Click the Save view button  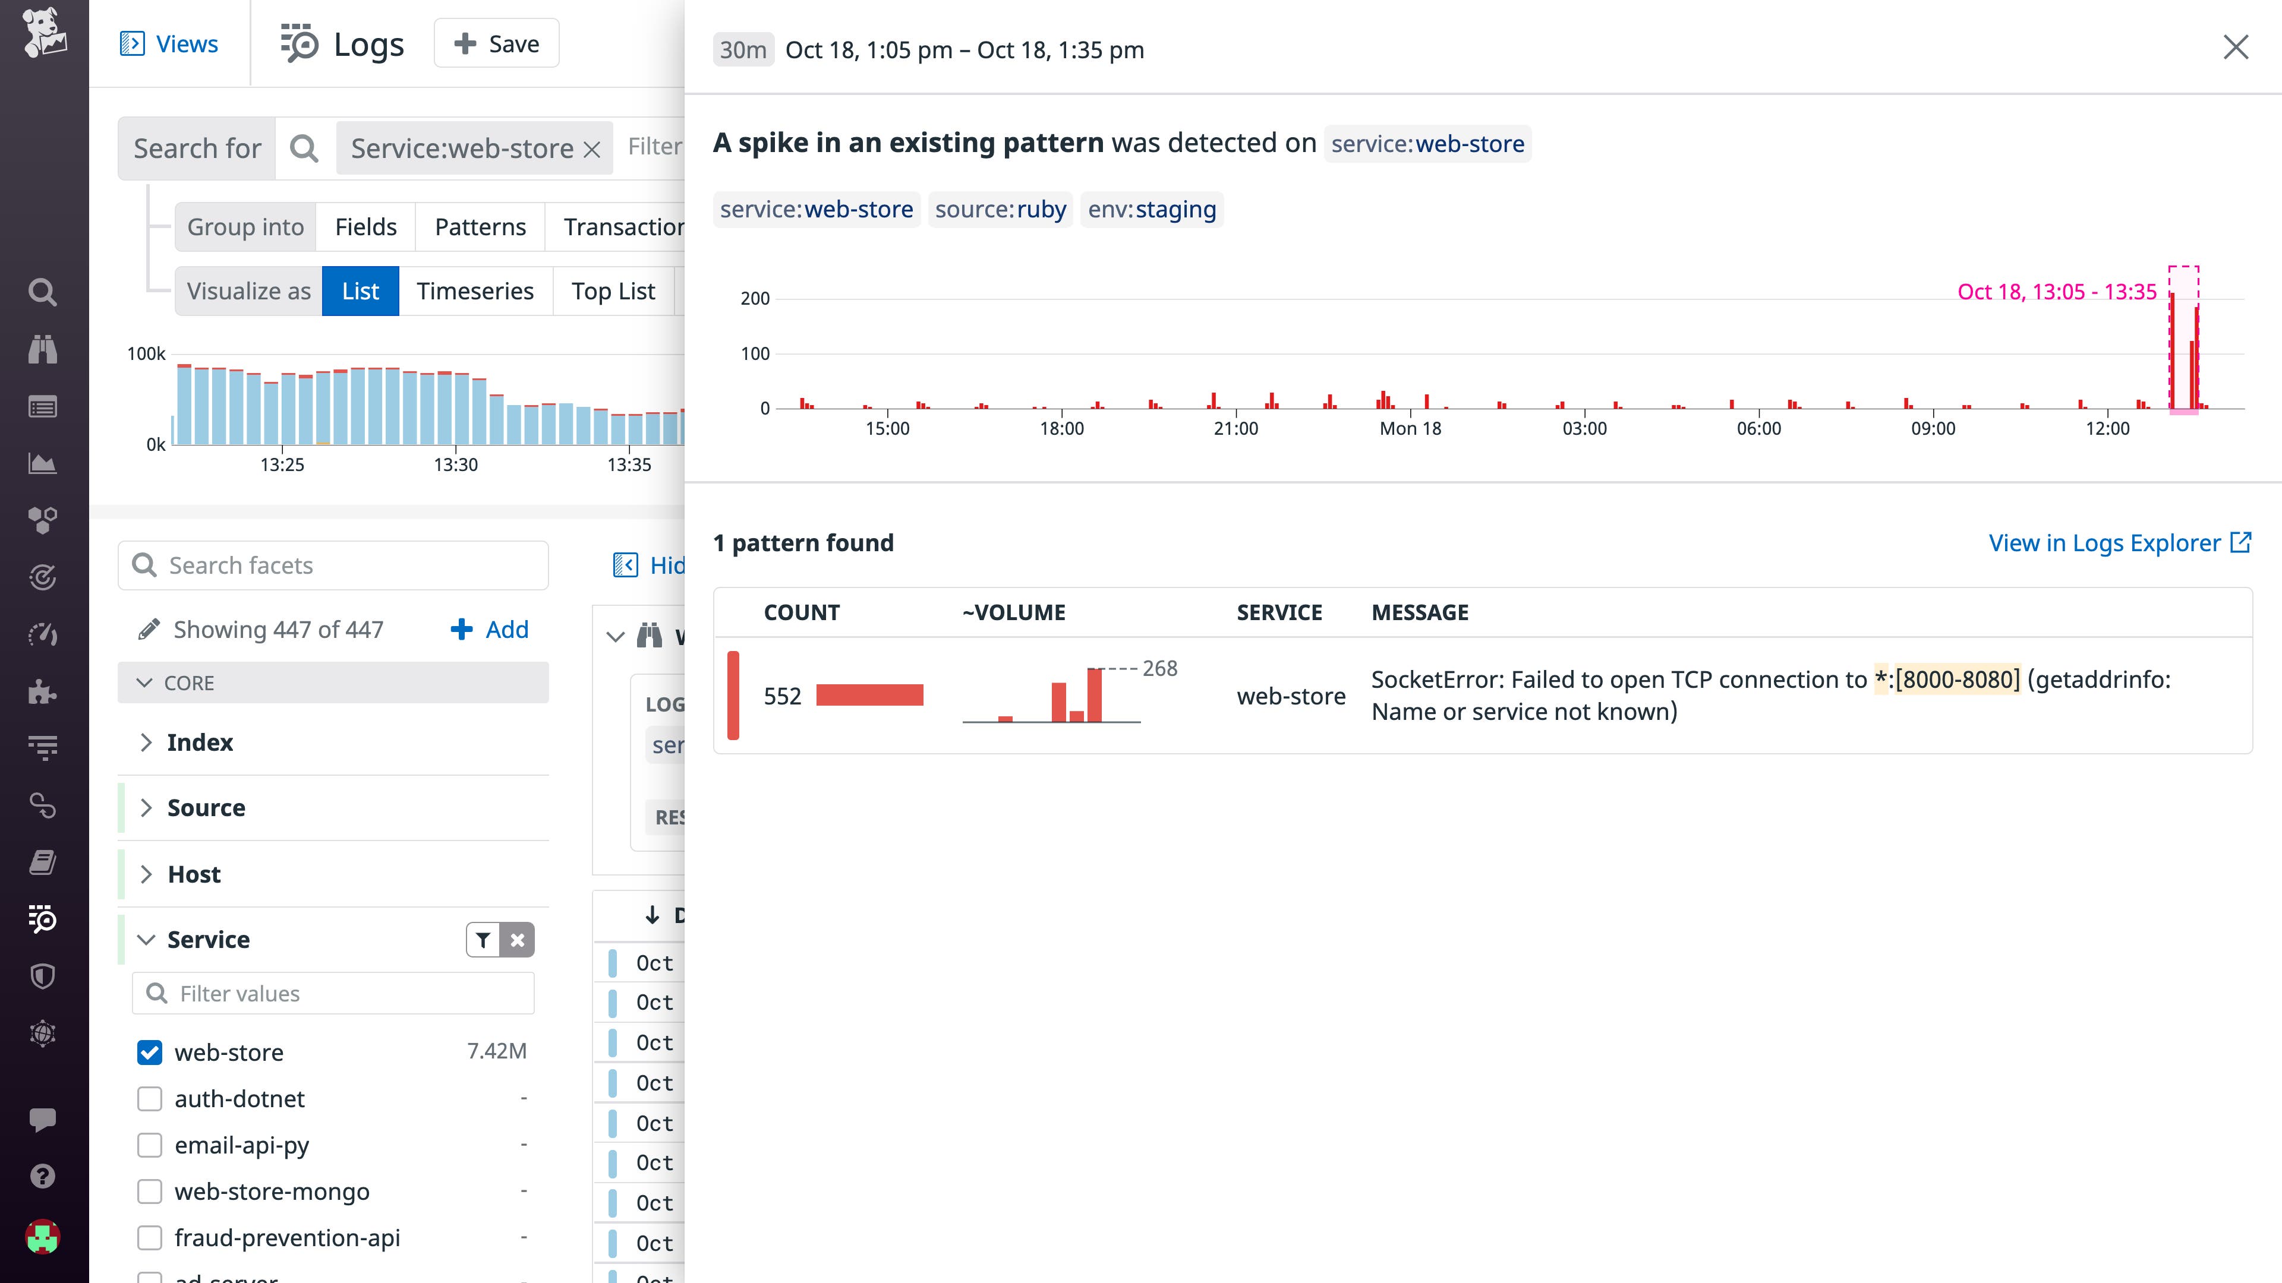[496, 43]
